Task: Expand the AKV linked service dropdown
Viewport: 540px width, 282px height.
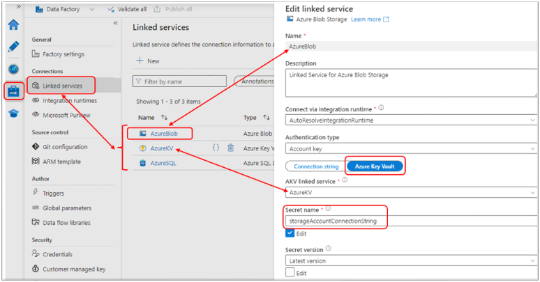Action: click(x=412, y=191)
